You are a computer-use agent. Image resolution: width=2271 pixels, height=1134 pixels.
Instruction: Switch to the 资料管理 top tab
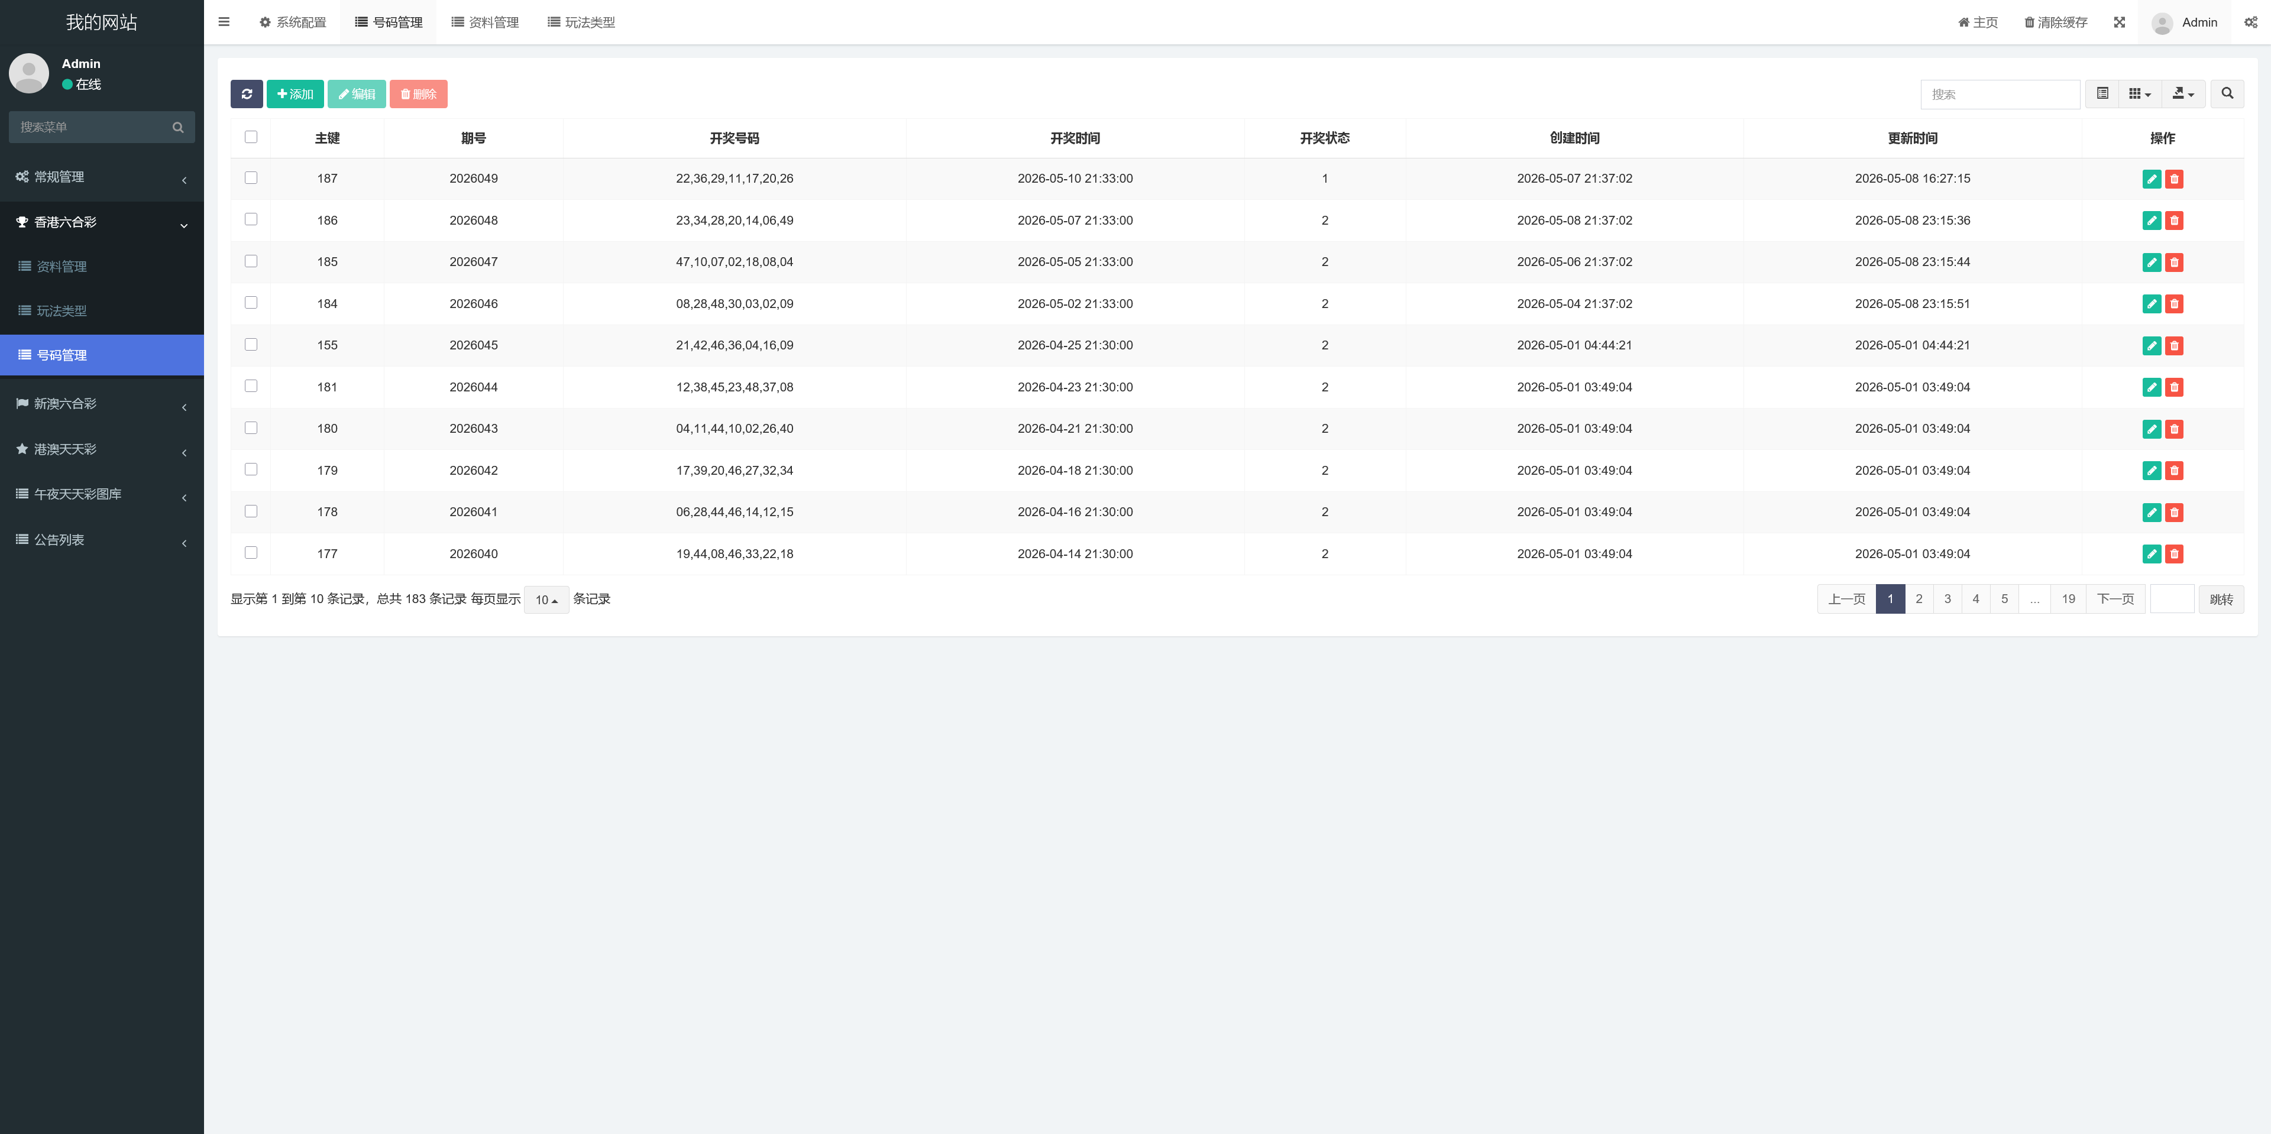coord(485,22)
